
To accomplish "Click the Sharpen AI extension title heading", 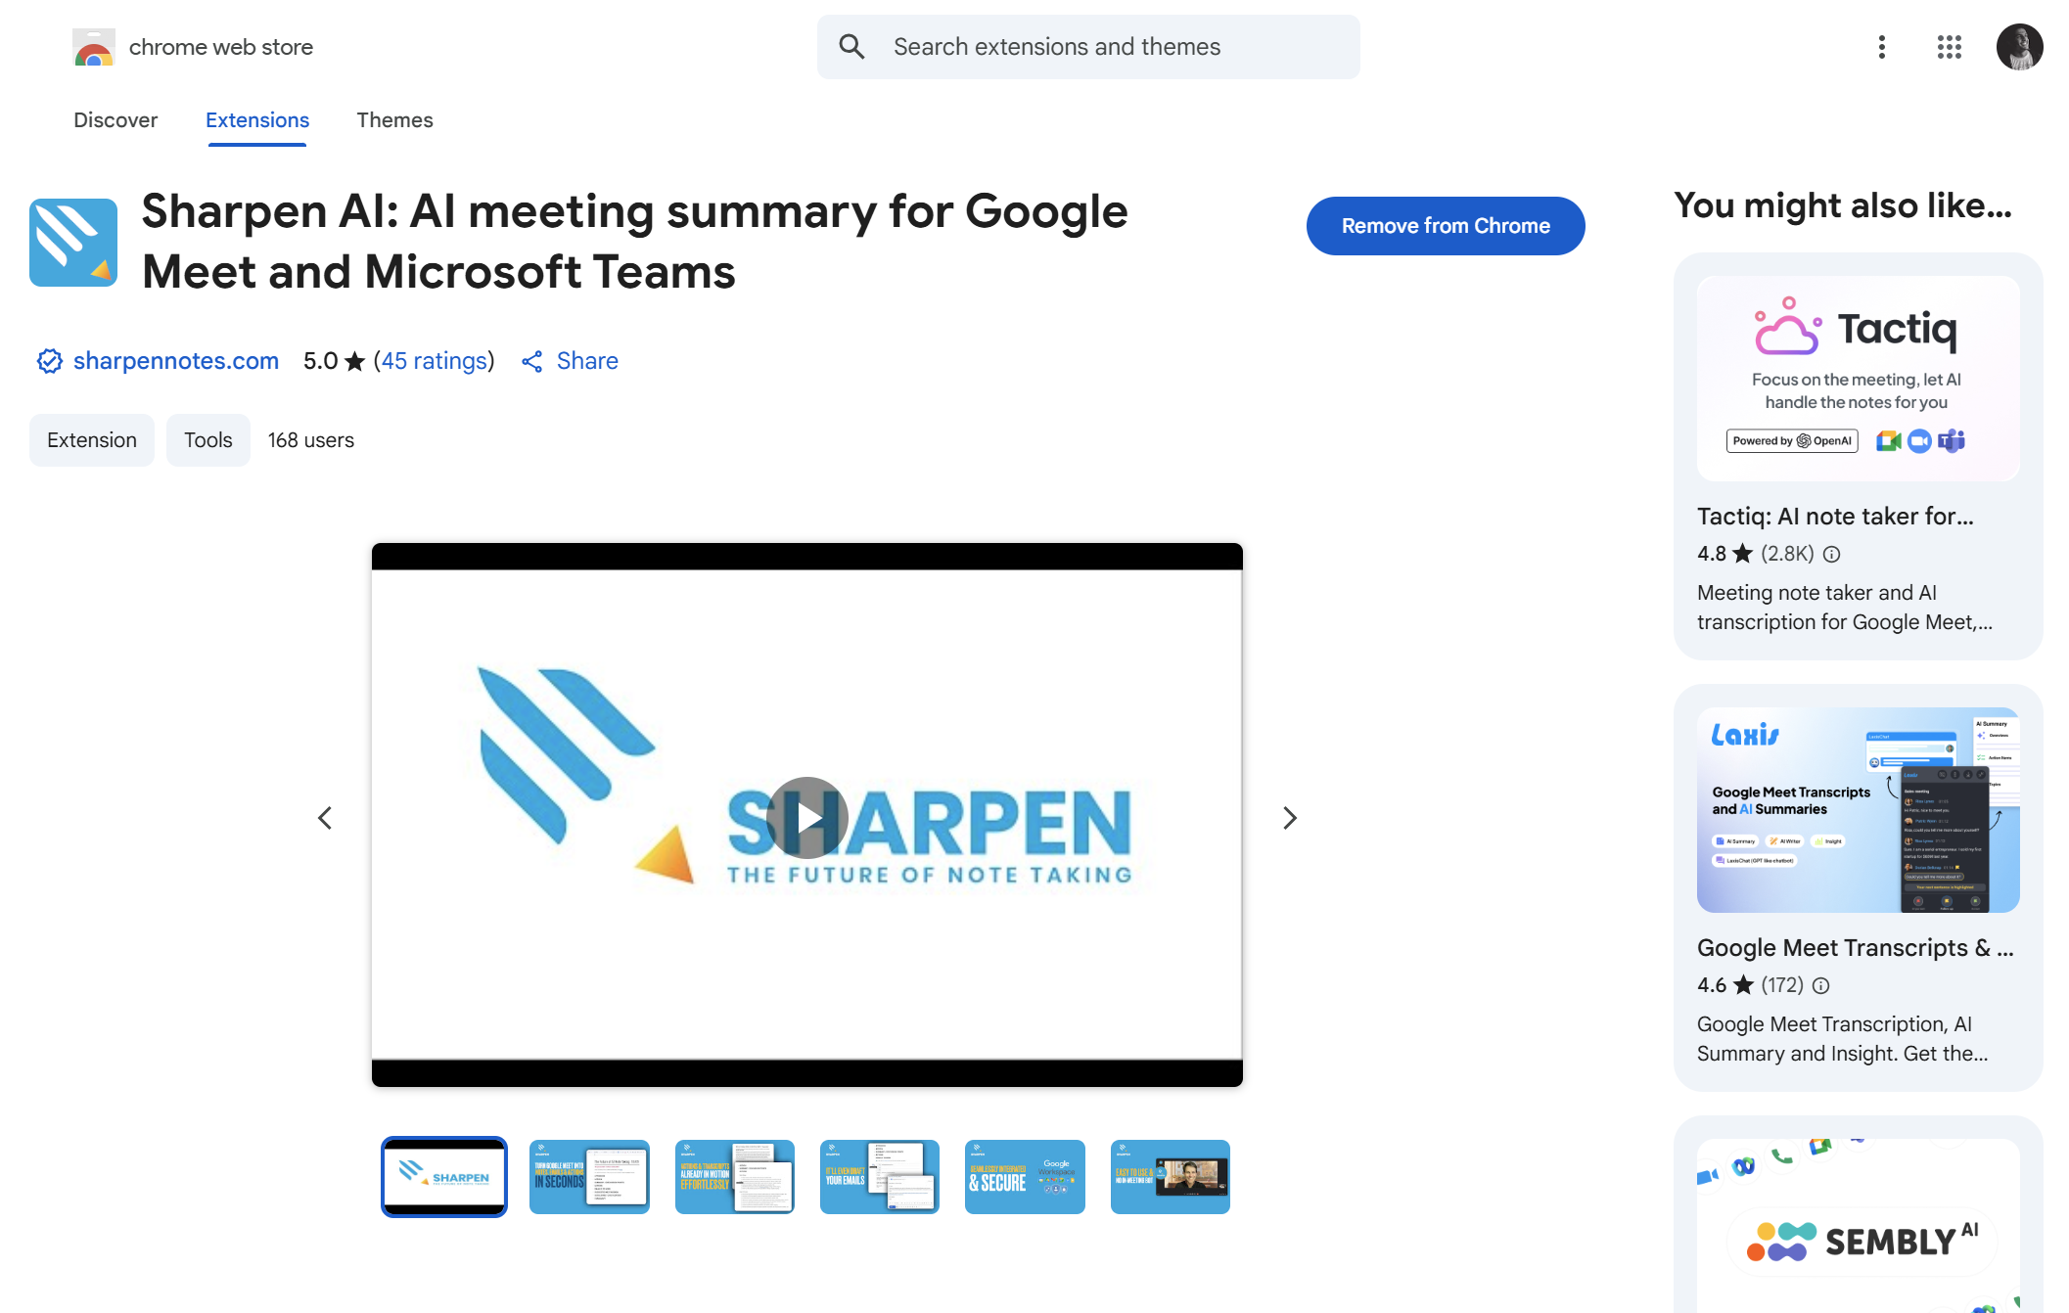I will tap(635, 242).
